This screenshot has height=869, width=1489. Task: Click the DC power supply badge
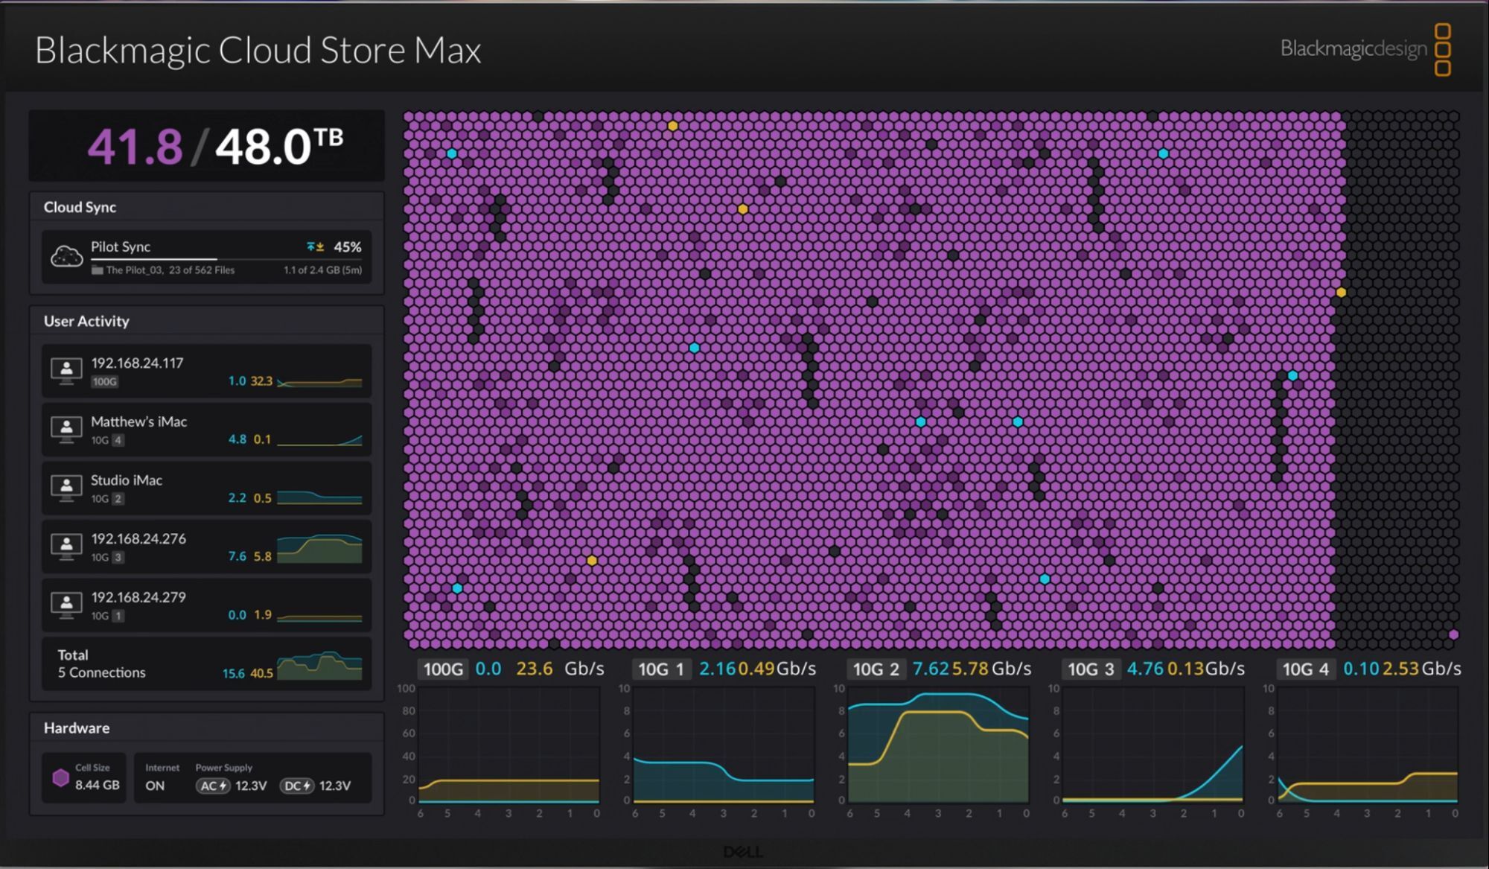point(297,786)
